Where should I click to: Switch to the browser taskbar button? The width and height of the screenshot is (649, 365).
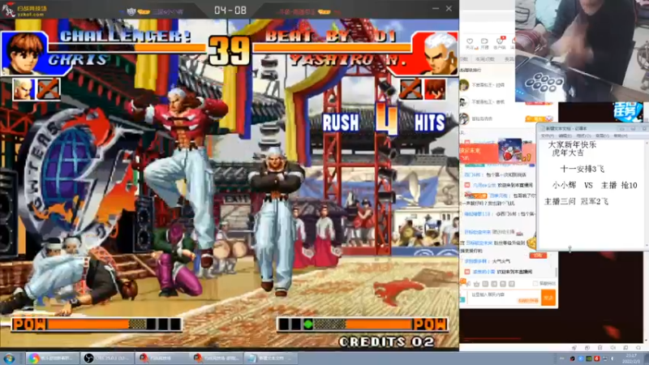53,358
